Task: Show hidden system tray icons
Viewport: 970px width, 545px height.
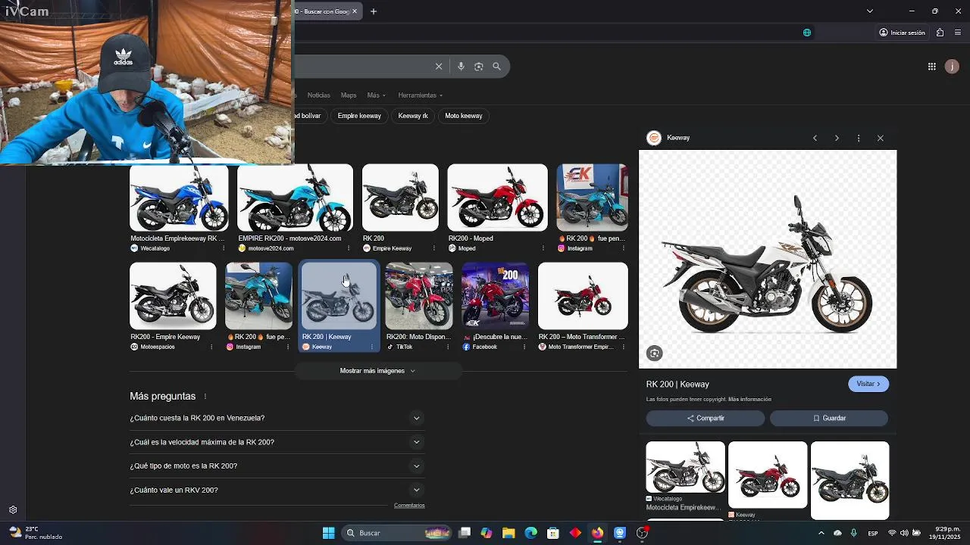Action: click(821, 533)
